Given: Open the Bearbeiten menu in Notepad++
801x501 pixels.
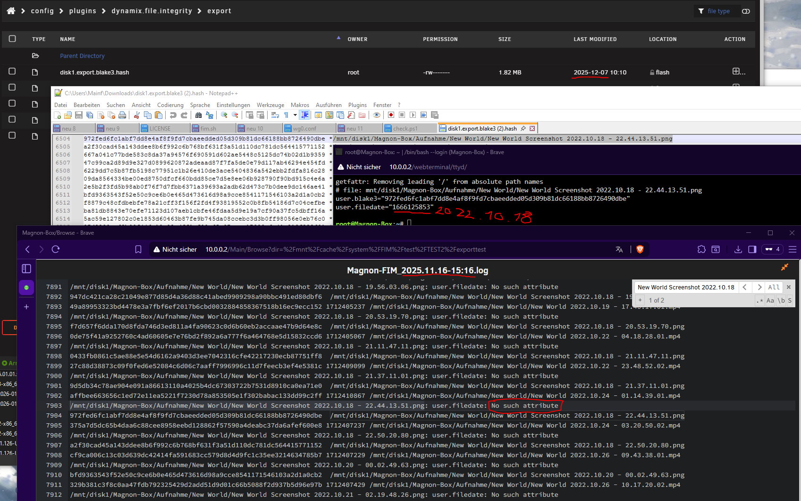Looking at the screenshot, I should coord(87,105).
